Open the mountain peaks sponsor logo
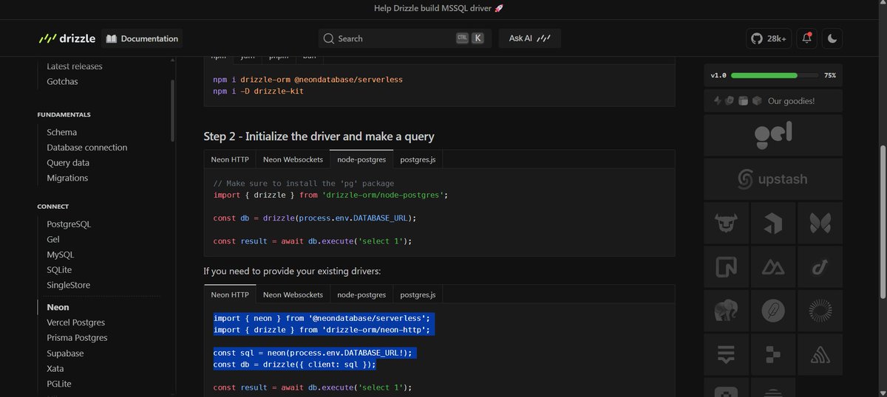The width and height of the screenshot is (887, 397). coord(773,266)
